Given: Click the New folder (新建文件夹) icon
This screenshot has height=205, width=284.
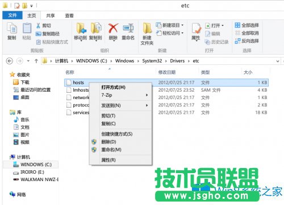Looking at the screenshot, I should (x=147, y=28).
